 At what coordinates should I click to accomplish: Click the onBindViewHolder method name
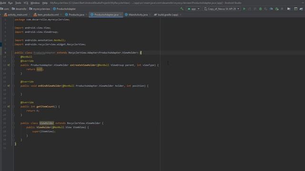pyautogui.click(x=50, y=85)
